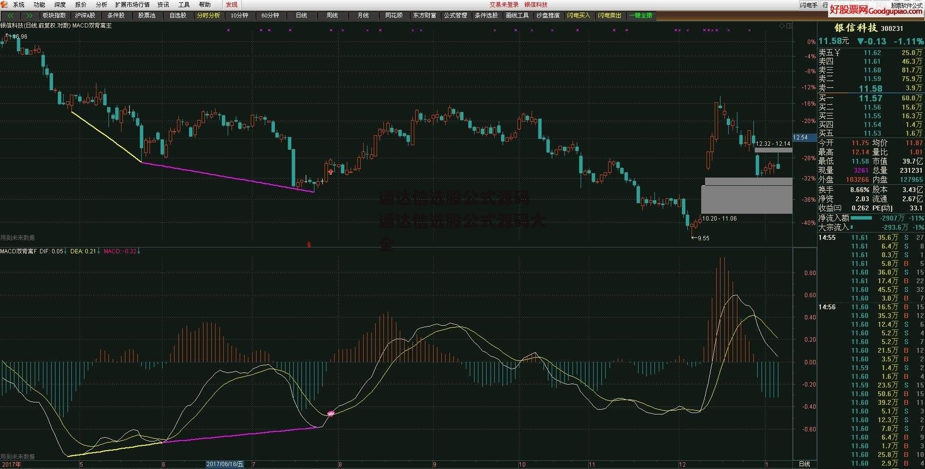Click the 买一 price 11.57
The width and height of the screenshot is (925, 469).
click(871, 98)
